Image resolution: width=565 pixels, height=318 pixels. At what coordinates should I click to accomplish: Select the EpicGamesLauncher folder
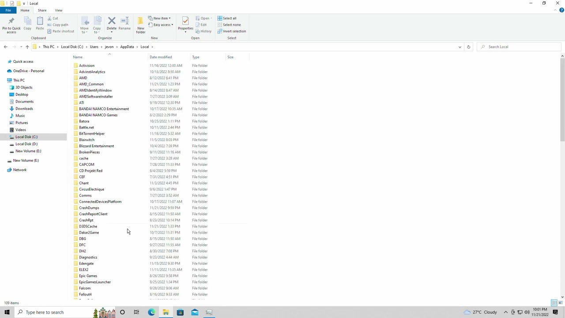[x=94, y=282]
